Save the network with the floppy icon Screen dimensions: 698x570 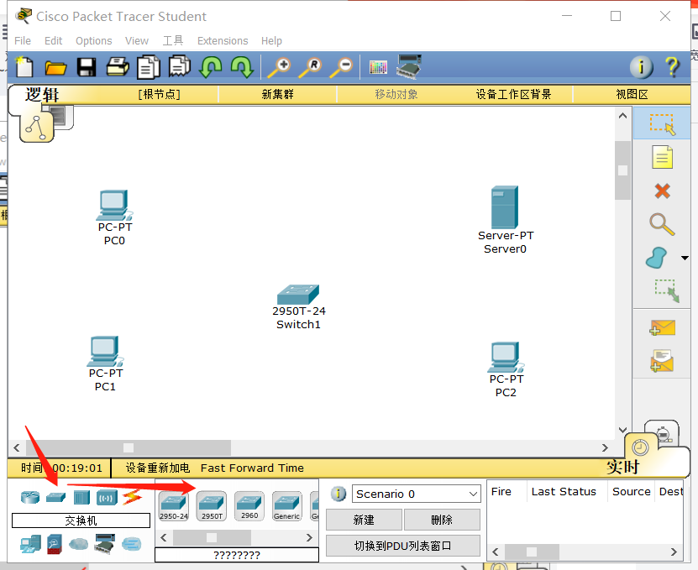[87, 67]
